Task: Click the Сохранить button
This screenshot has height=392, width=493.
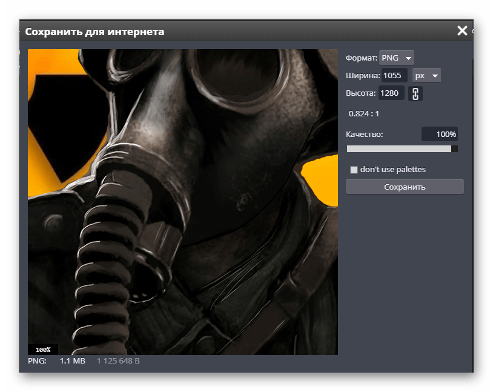Action: tap(405, 187)
